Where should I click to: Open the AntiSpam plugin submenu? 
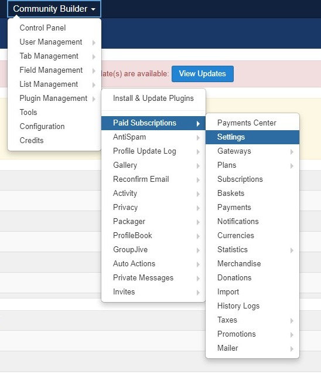click(x=153, y=137)
